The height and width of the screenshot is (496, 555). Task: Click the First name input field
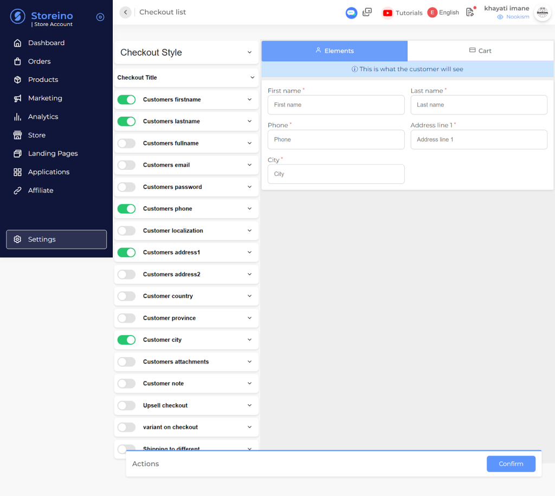pyautogui.click(x=336, y=105)
